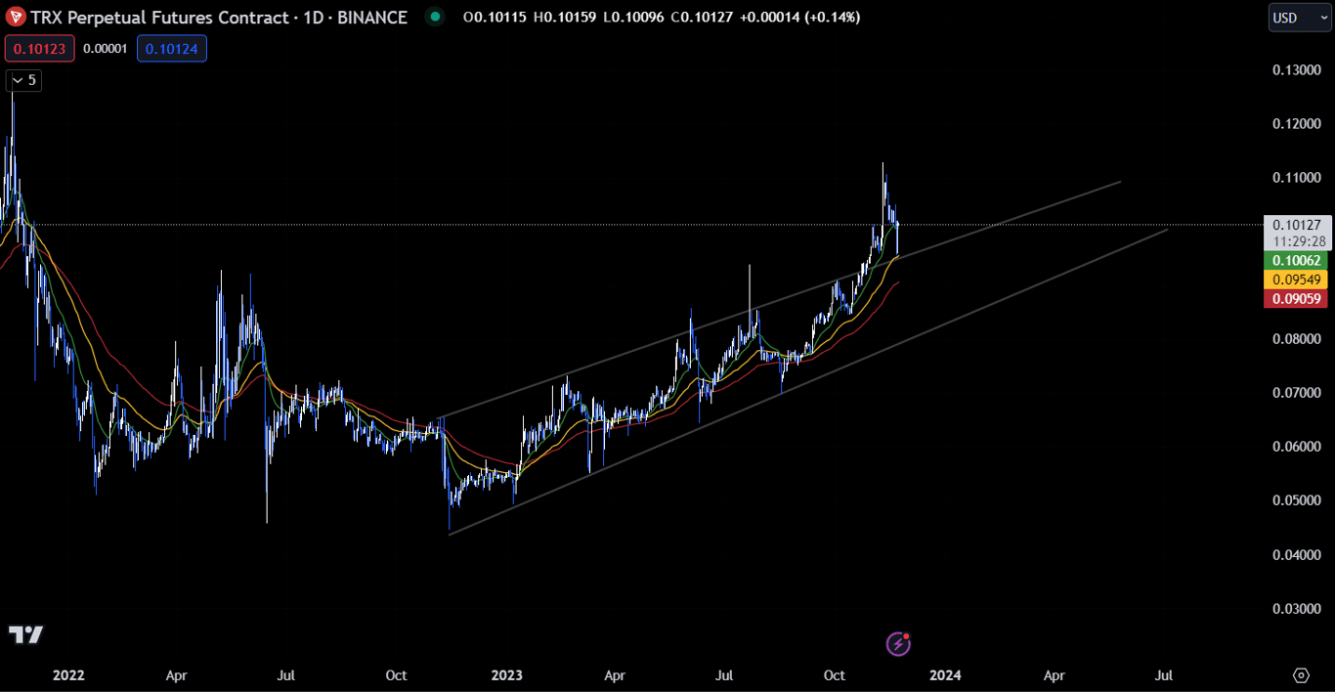Click the 2024 label on time axis
Screen dimensions: 1335x692
(x=945, y=675)
